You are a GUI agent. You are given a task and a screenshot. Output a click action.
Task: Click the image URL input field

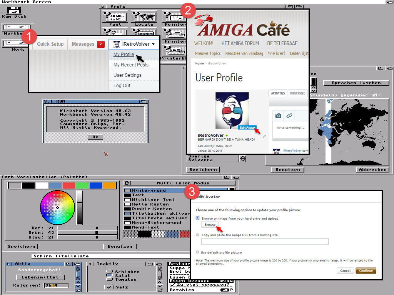pos(265,241)
